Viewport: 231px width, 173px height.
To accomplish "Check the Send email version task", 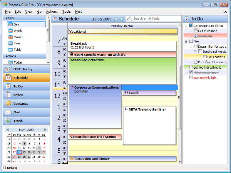I will tap(200, 51).
